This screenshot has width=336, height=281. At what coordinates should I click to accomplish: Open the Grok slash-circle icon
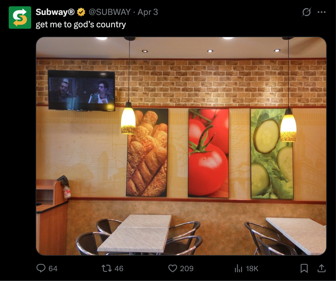point(307,12)
